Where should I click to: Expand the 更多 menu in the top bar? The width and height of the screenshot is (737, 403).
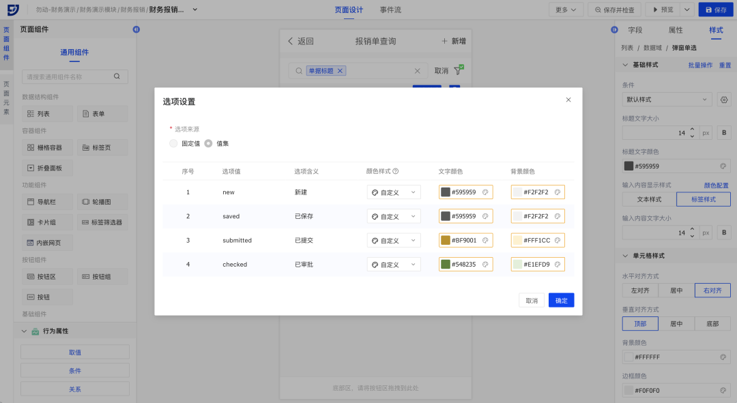click(x=566, y=10)
